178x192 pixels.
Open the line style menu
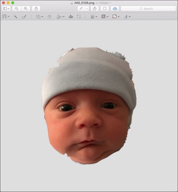(93, 17)
